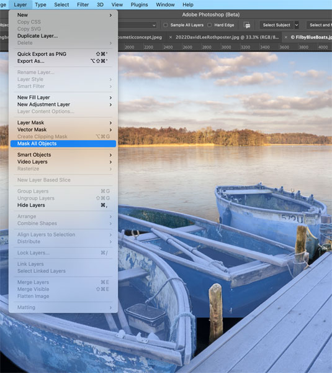332x373 pixels.
Task: Open the View menu
Action: (117, 4)
